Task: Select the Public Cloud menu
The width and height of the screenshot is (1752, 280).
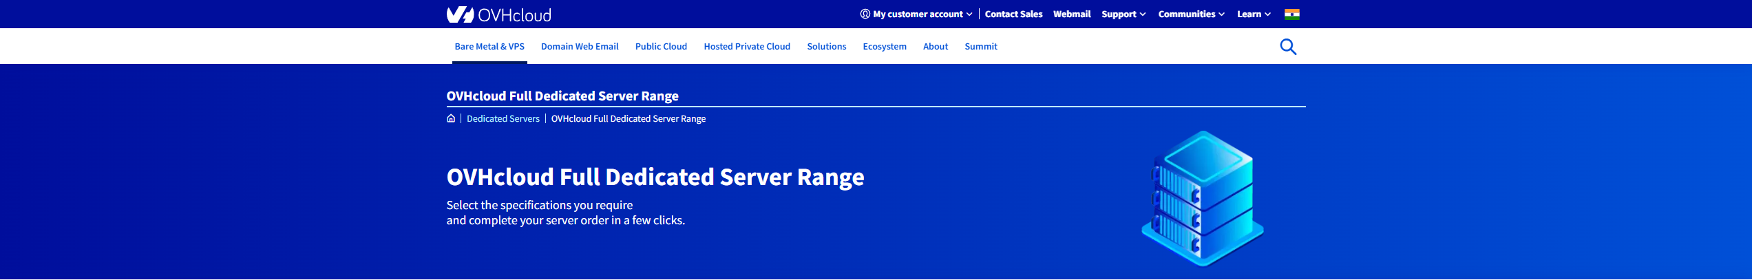Action: pos(661,47)
